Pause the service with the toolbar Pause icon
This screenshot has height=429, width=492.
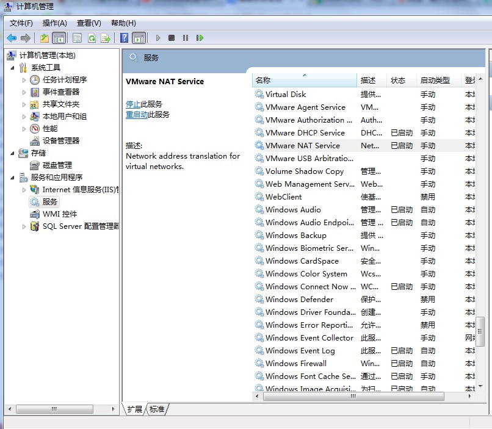(x=186, y=38)
